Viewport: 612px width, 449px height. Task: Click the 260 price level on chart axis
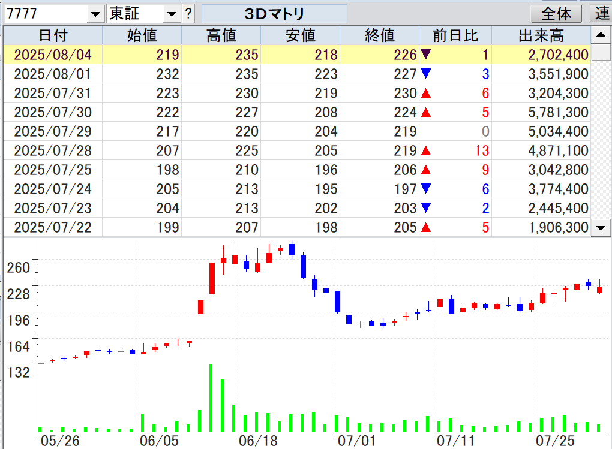19,267
